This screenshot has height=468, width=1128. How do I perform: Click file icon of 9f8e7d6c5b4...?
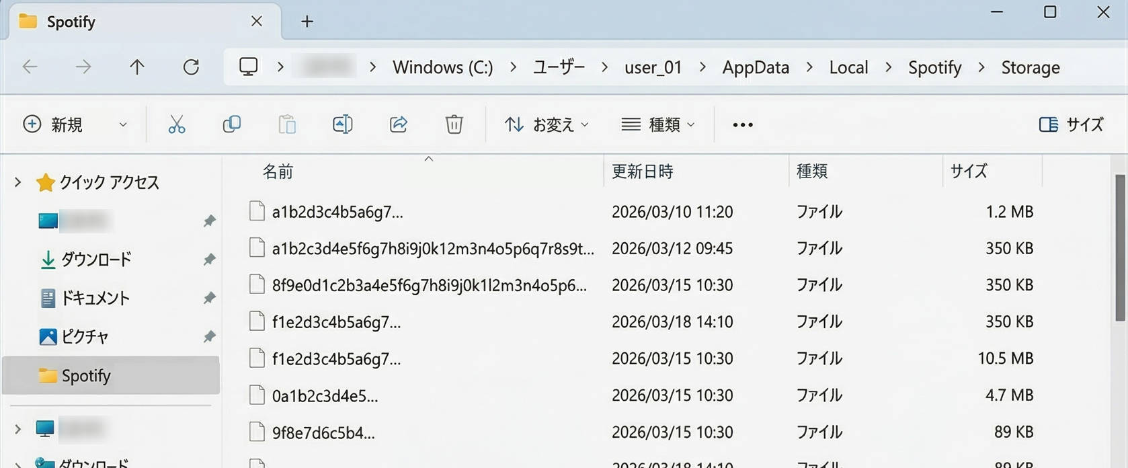point(257,432)
